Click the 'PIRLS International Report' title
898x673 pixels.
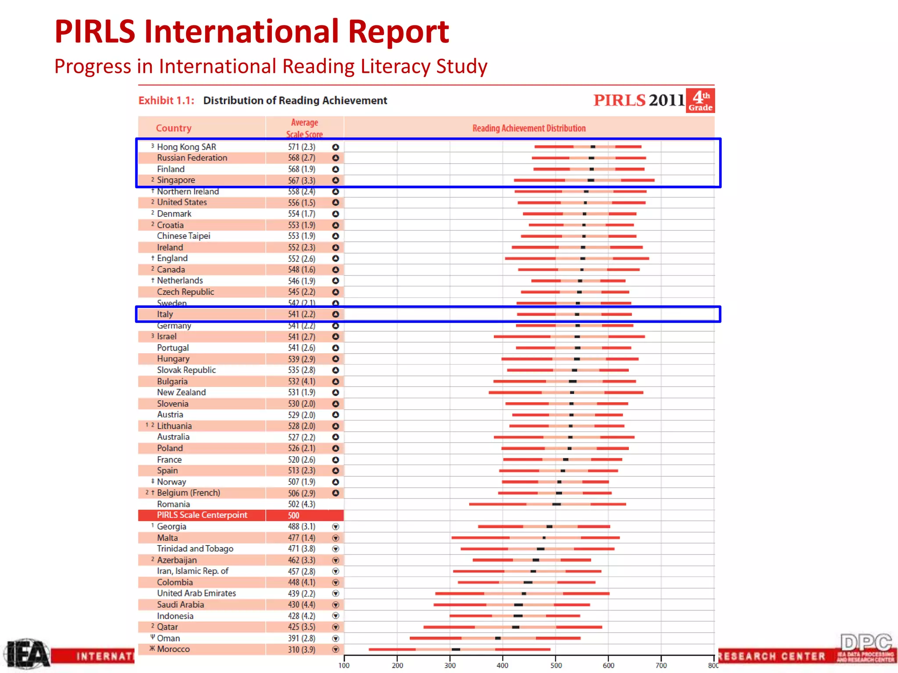tap(252, 32)
